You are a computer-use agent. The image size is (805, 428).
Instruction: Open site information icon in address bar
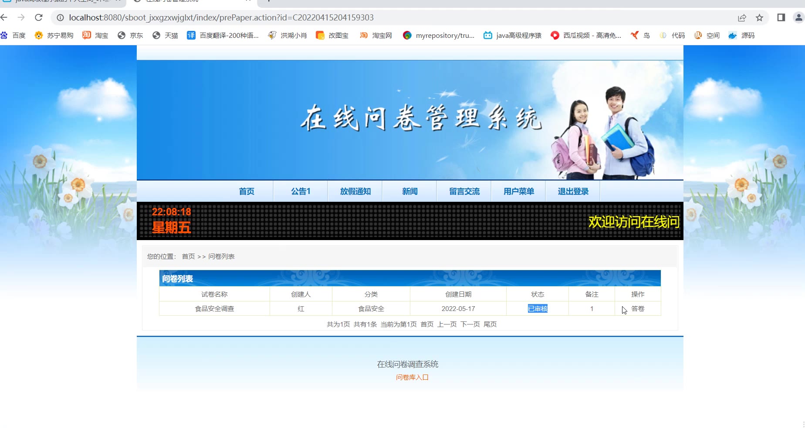coord(60,18)
